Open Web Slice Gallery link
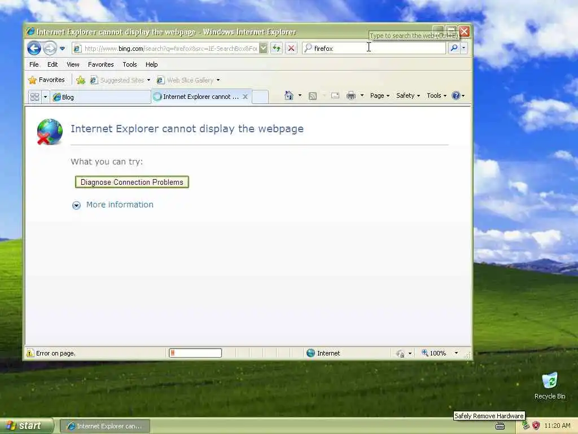578x434 pixels. tap(185, 80)
